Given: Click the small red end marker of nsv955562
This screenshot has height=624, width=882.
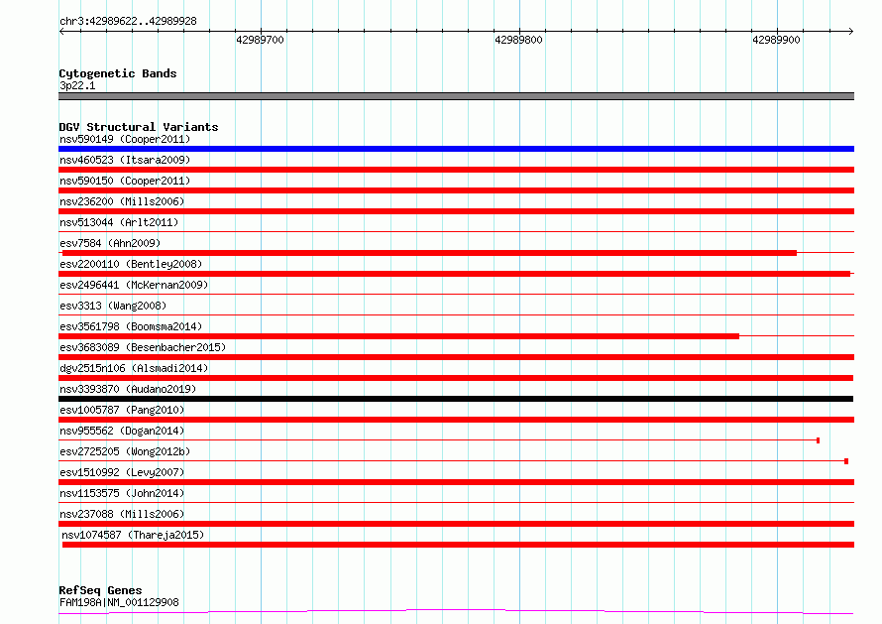Looking at the screenshot, I should pyautogui.click(x=818, y=440).
